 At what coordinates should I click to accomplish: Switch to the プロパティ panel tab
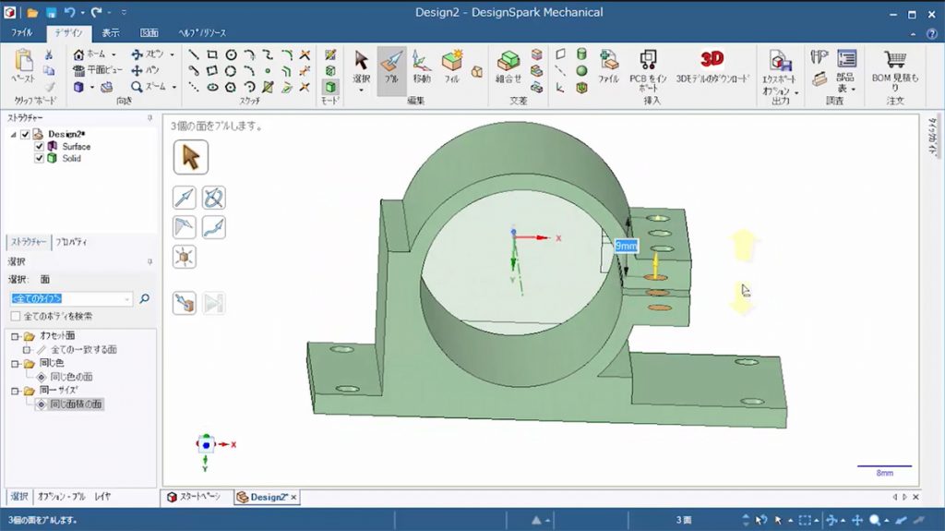[70, 242]
